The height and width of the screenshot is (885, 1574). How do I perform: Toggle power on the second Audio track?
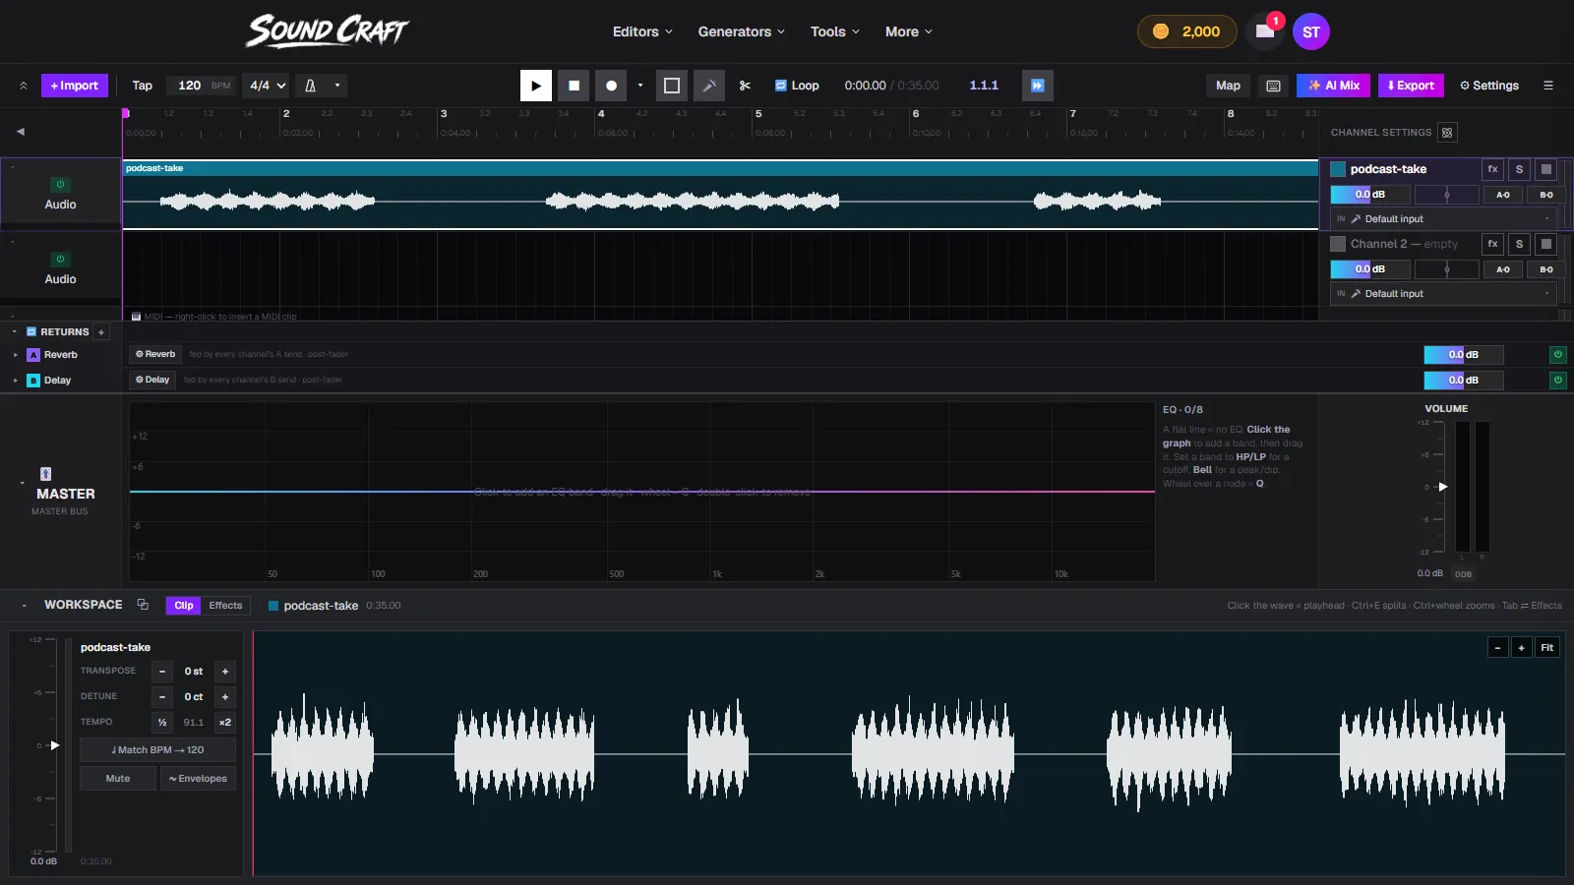click(60, 260)
